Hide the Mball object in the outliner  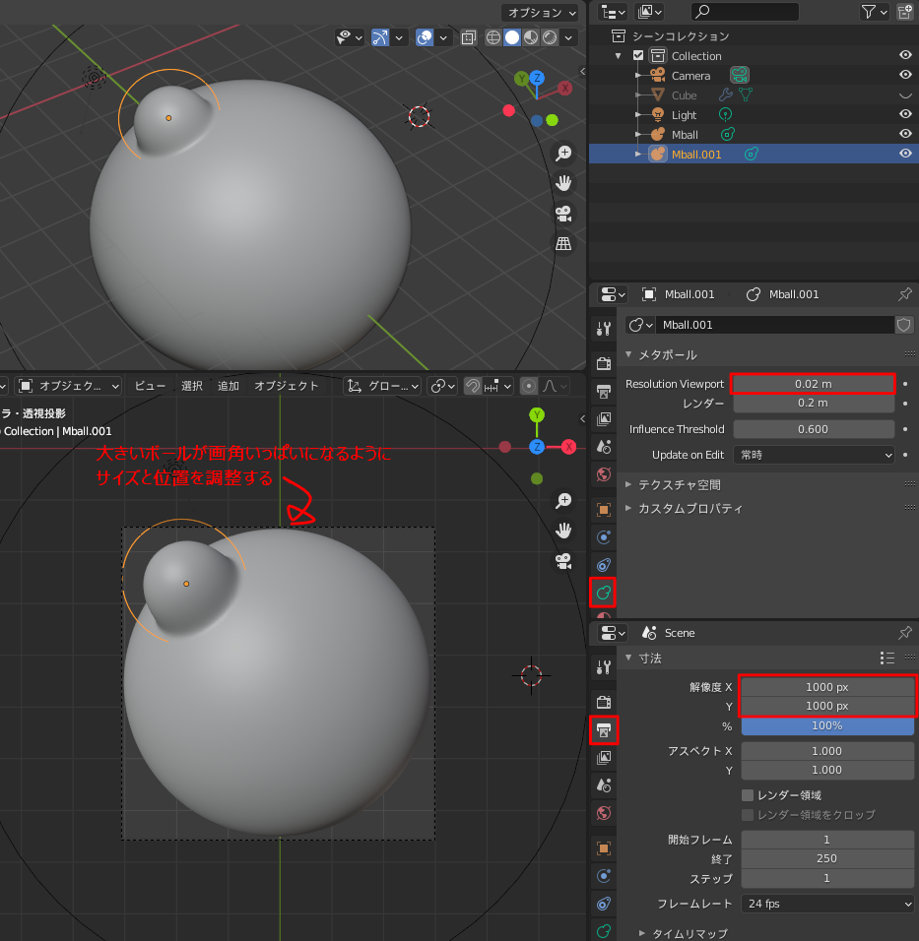click(x=904, y=133)
